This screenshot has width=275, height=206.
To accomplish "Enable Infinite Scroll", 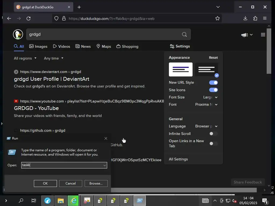I will tap(214, 134).
